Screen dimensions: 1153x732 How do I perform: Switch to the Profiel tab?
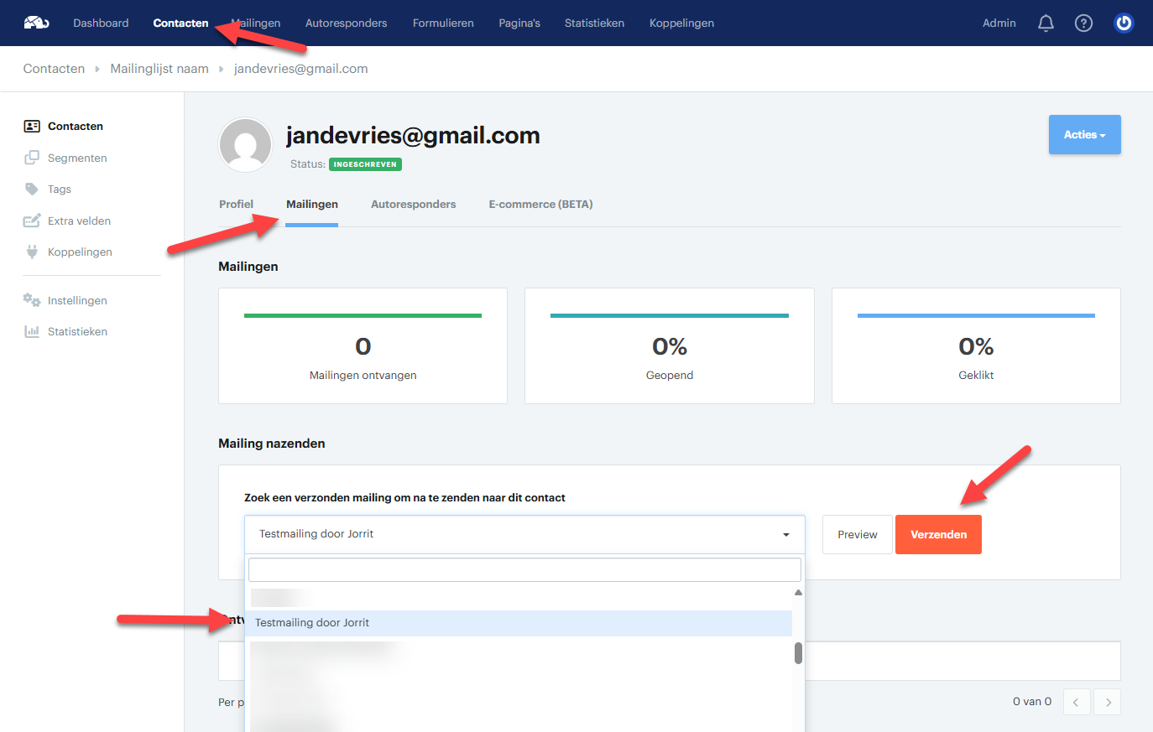coord(236,204)
